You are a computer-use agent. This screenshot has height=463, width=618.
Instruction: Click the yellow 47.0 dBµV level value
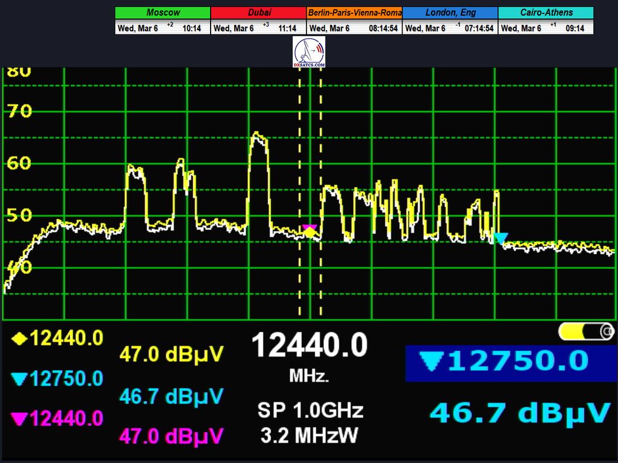point(171,354)
